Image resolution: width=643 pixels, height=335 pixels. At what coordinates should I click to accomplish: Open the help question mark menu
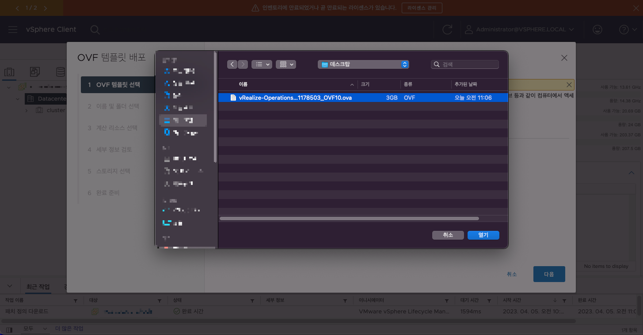pyautogui.click(x=628, y=30)
